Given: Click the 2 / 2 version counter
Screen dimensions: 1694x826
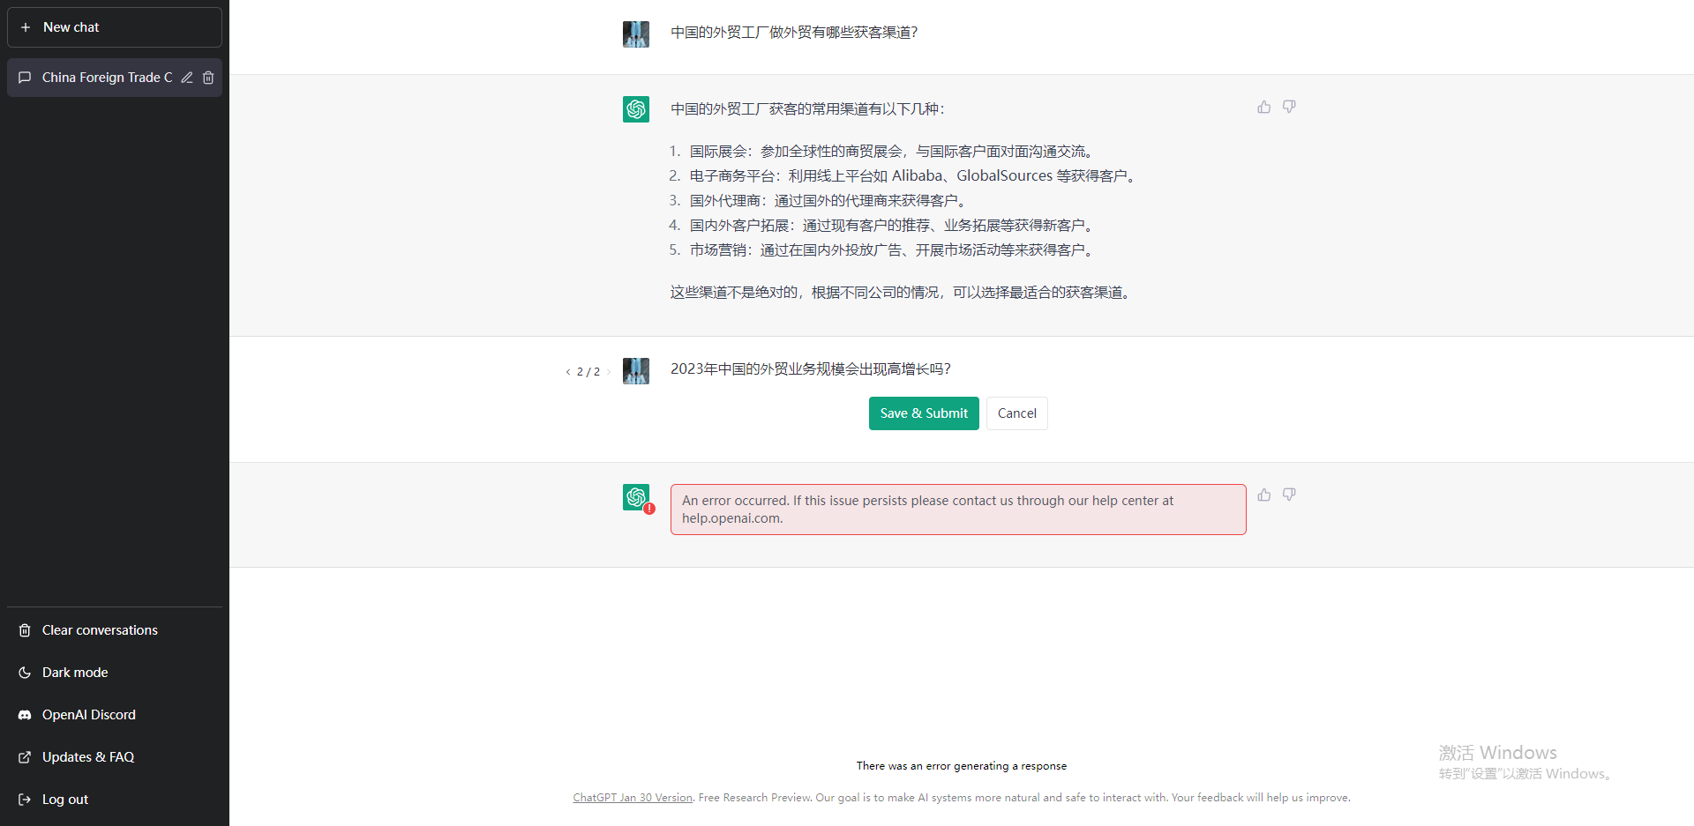Looking at the screenshot, I should tap(588, 372).
